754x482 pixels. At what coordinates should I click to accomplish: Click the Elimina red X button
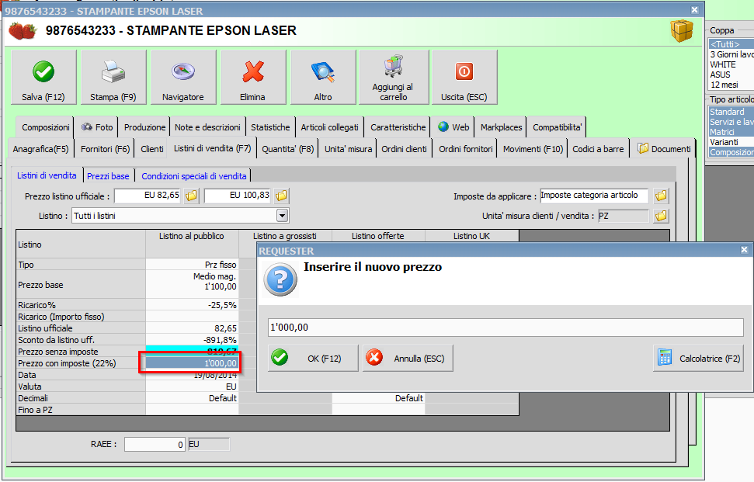pyautogui.click(x=253, y=78)
